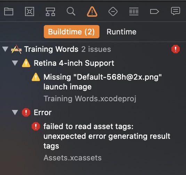
Task: Click the red error badge beside Training Words
Action: click(176, 49)
